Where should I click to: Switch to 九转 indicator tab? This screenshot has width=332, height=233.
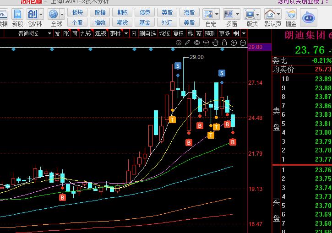(86, 33)
